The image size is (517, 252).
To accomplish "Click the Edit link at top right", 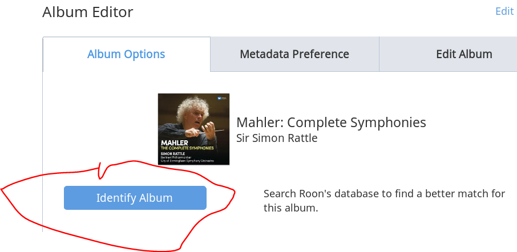I will click(504, 11).
